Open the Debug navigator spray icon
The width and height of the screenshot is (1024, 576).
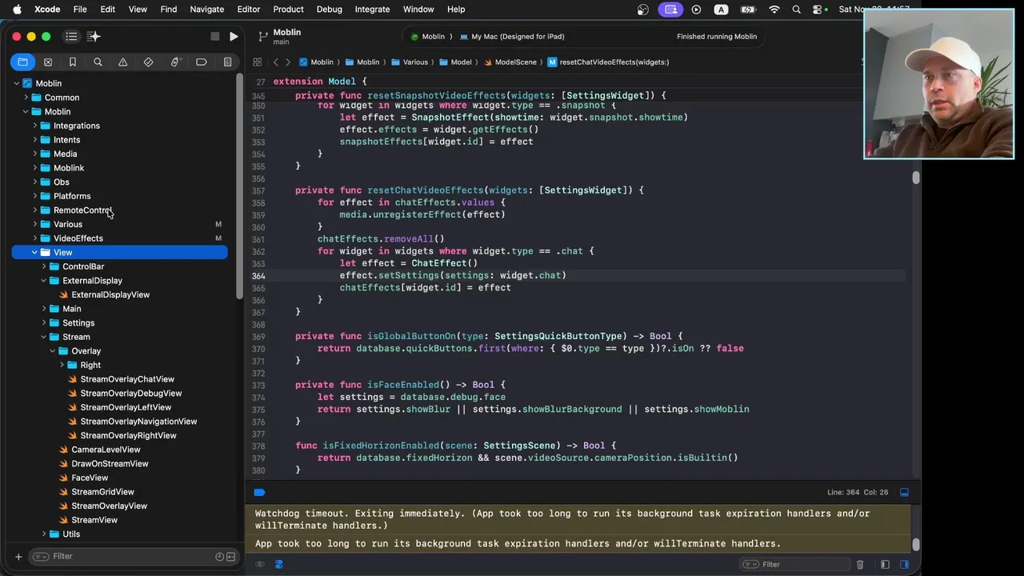click(174, 62)
